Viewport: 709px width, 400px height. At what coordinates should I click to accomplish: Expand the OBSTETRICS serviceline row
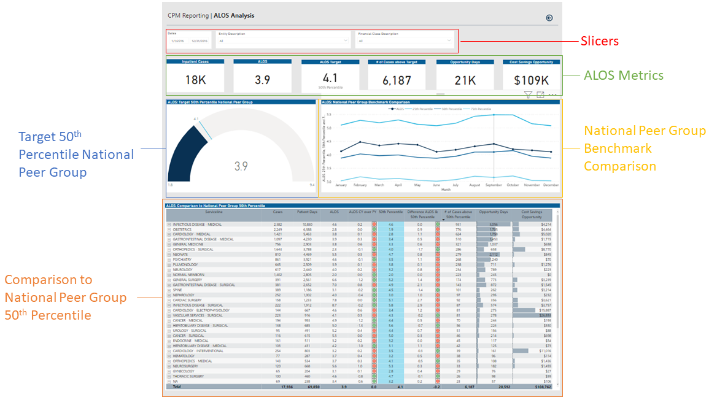[169, 229]
